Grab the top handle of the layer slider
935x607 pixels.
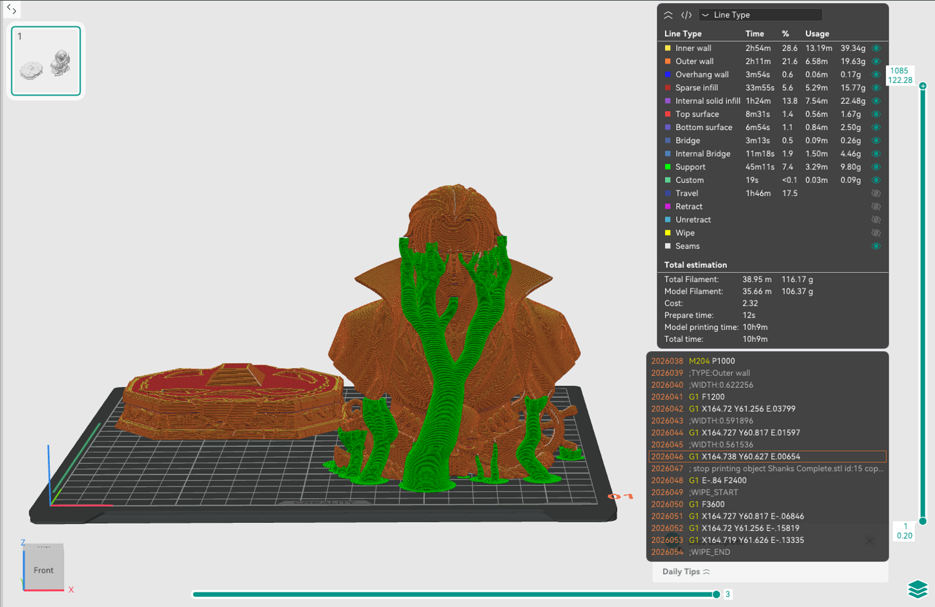[x=923, y=86]
